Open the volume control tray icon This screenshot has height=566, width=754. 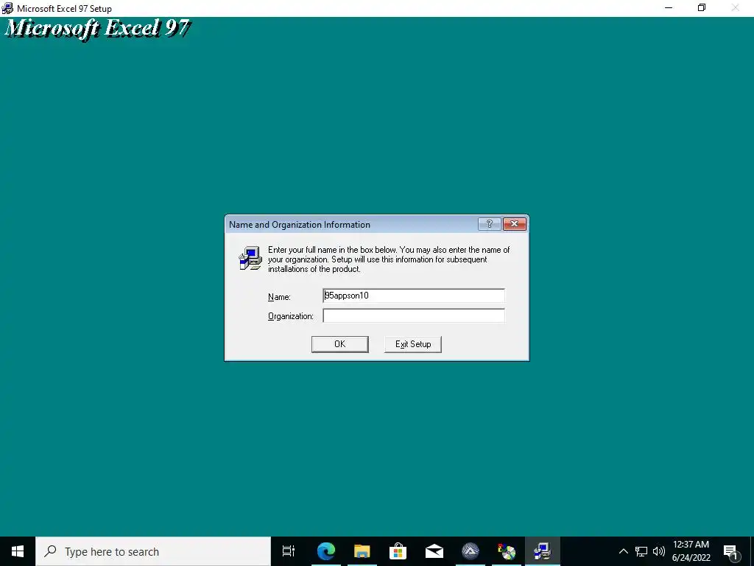coord(659,551)
